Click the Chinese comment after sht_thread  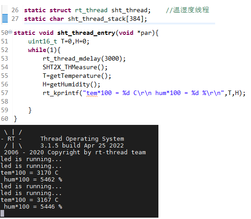[187, 10]
